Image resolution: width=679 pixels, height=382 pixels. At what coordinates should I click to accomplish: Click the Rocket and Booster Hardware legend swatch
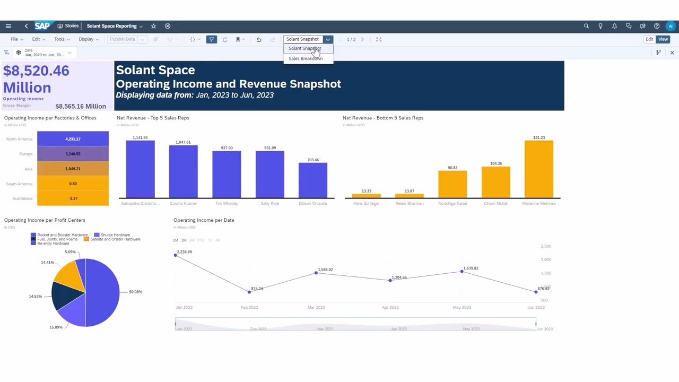click(33, 235)
